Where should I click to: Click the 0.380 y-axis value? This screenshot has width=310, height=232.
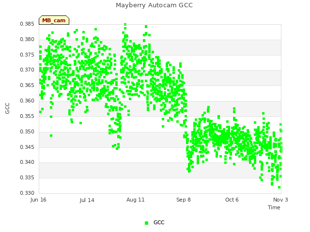click(x=27, y=39)
